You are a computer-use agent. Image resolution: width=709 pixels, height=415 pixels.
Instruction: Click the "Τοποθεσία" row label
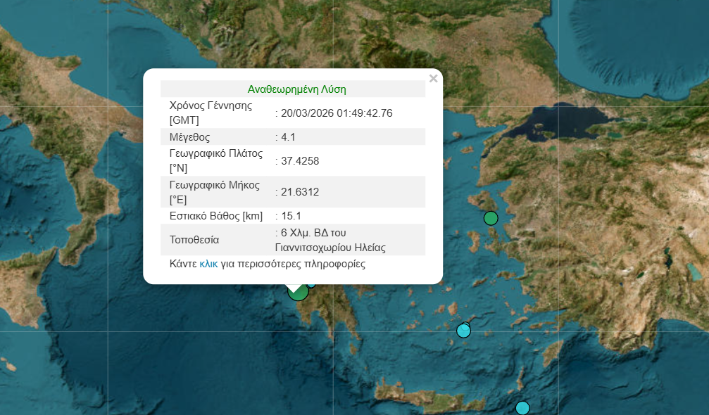pyautogui.click(x=194, y=240)
